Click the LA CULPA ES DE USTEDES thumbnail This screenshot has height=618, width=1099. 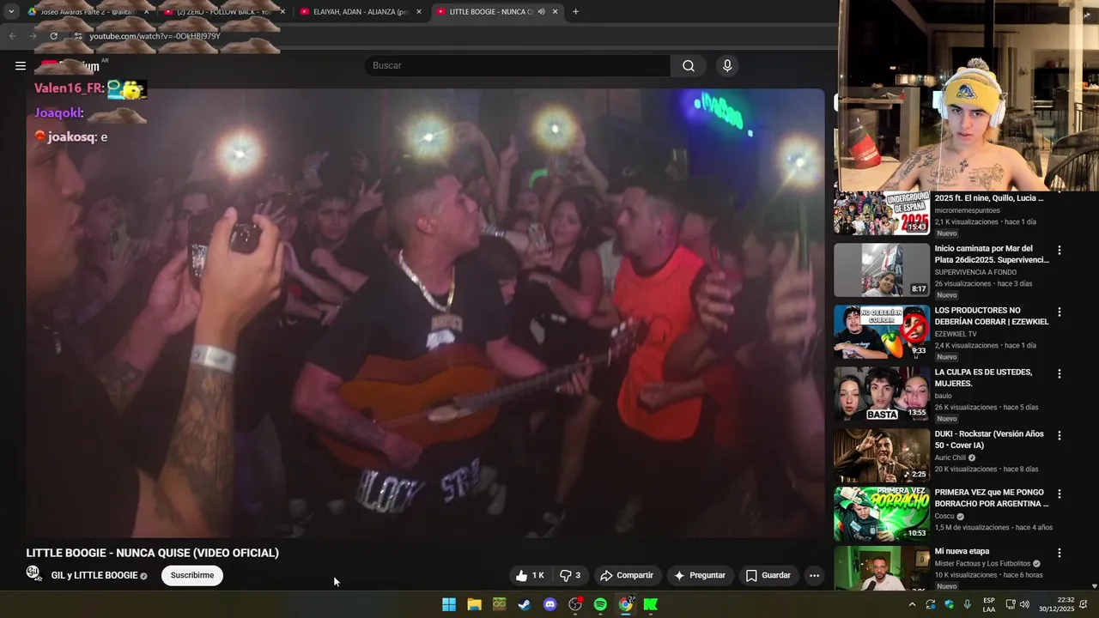882,394
